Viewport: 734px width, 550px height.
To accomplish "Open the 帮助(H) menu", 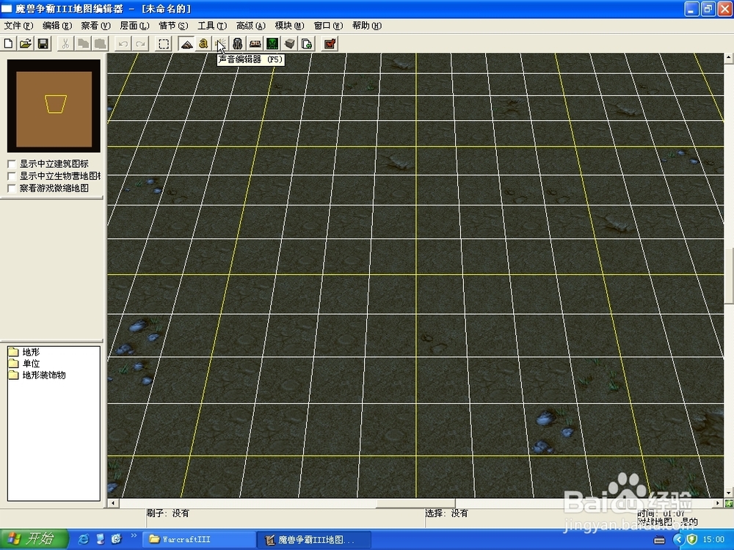I will coord(367,26).
